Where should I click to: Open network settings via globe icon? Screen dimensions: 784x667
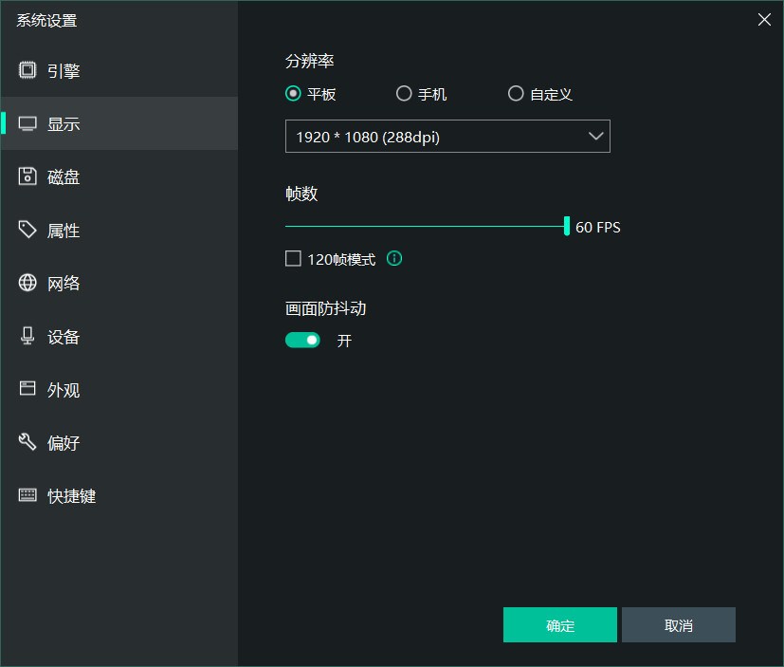[27, 283]
